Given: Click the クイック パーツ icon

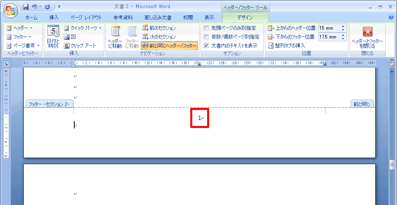Looking at the screenshot, I should (x=67, y=28).
